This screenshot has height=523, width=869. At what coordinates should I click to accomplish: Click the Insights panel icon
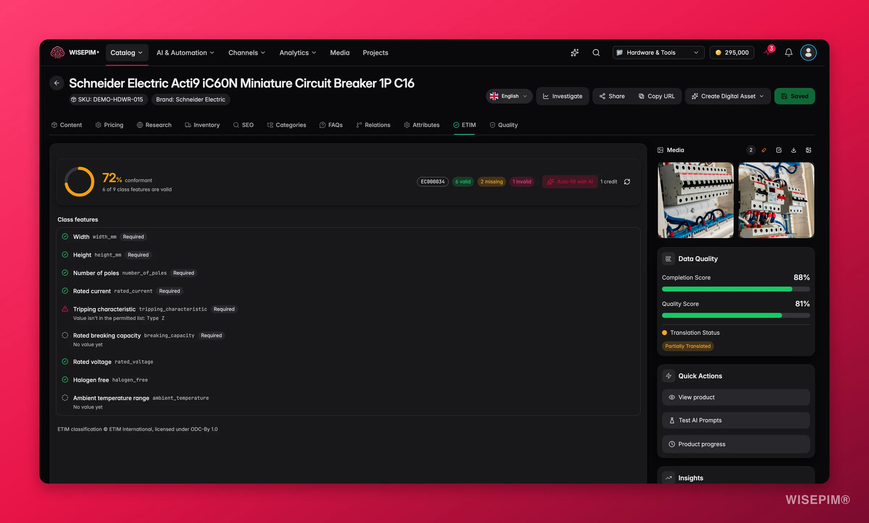668,478
